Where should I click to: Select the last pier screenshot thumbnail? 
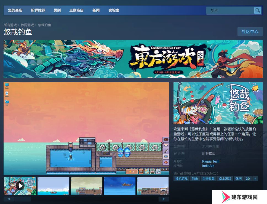coord(153,186)
